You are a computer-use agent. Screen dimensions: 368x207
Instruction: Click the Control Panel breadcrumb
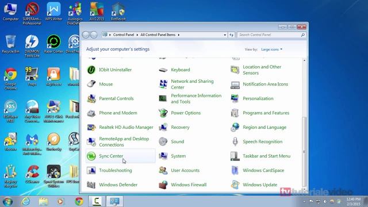[x=124, y=34]
